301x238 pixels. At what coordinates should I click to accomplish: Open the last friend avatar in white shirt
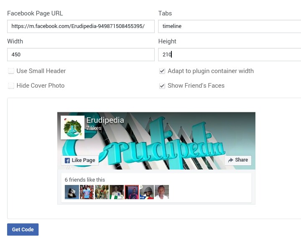pyautogui.click(x=162, y=192)
